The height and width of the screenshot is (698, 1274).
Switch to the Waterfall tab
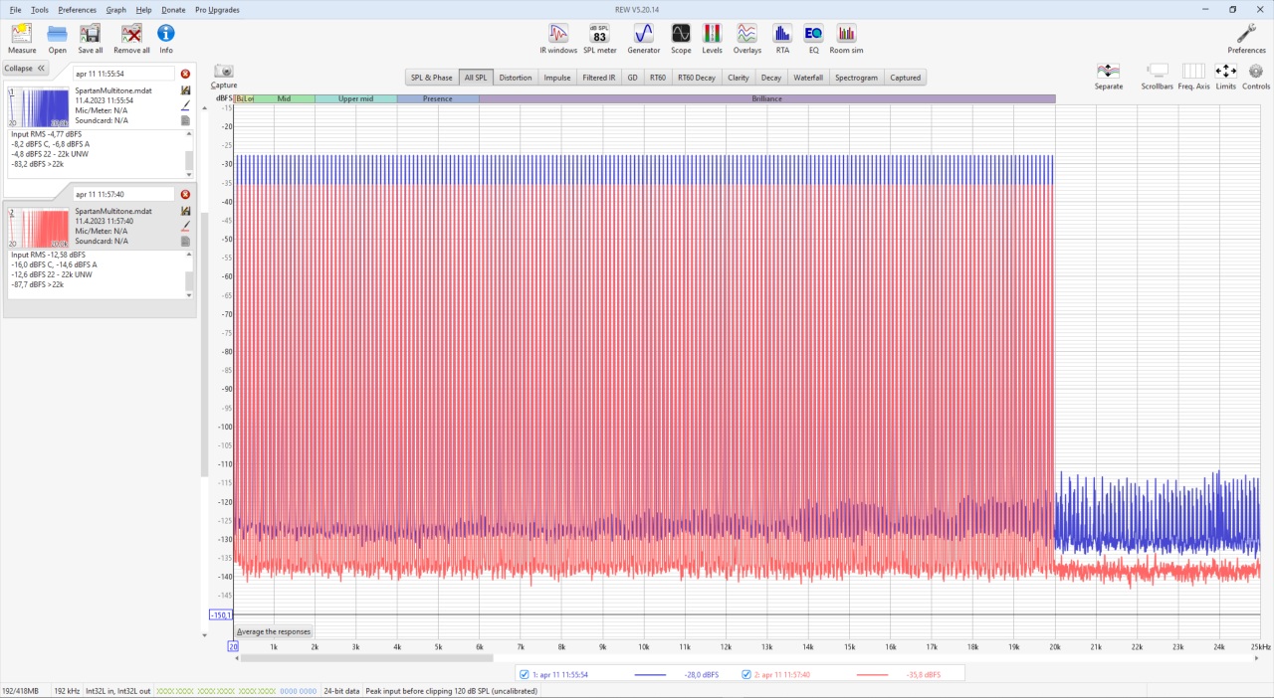(808, 78)
